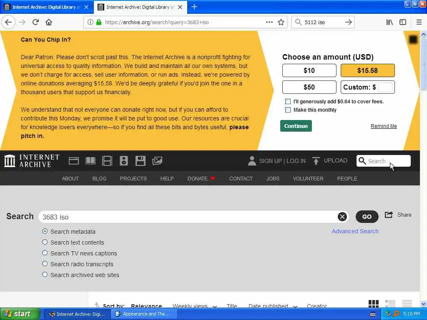The image size is (427, 320).
Task: Open the Images icon
Action: click(x=157, y=161)
